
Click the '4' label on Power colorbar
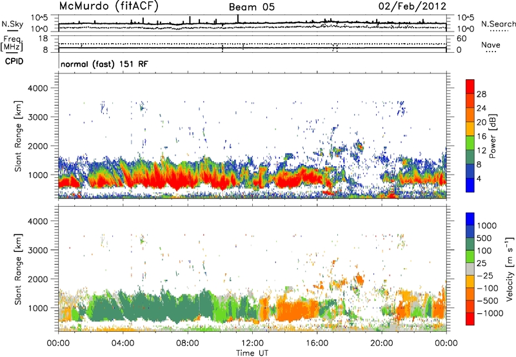click(479, 179)
